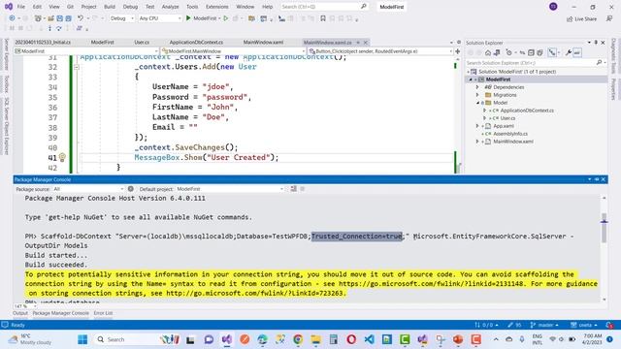Click the lightbulb quick actions icon on line 41

[62, 157]
